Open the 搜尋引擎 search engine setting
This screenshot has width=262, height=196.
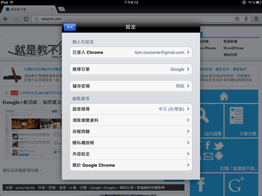(131, 69)
